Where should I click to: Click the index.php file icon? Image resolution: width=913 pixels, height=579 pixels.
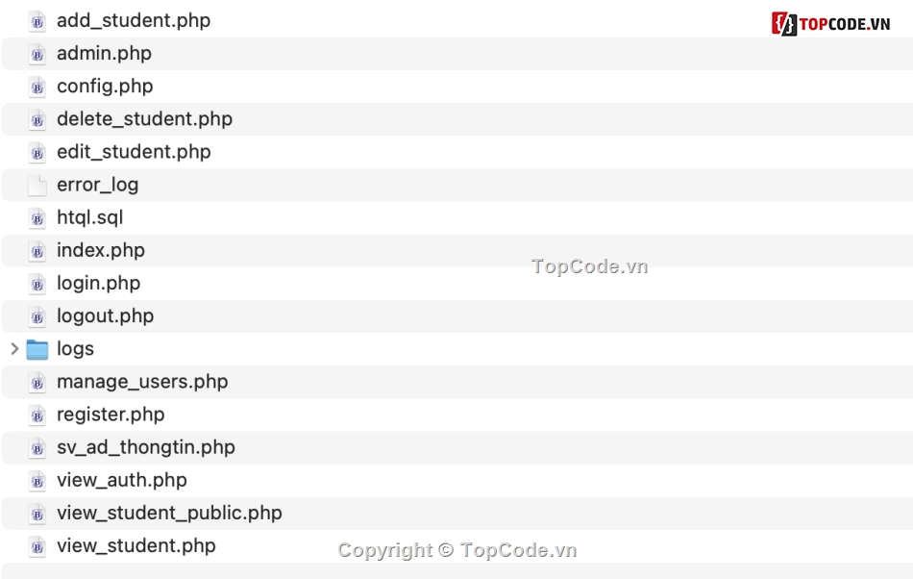pos(37,251)
